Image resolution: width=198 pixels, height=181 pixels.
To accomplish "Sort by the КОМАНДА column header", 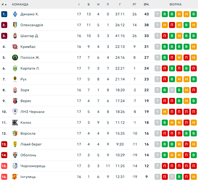I will click(20, 5).
